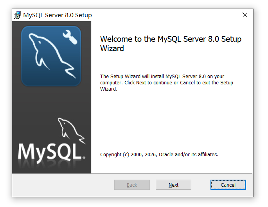Click the white wrench icon on logo
Screen dimensions: 268x207
(x=70, y=37)
